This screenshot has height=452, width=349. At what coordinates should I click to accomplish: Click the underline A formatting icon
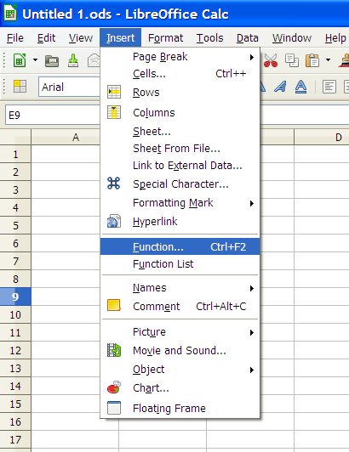click(300, 87)
